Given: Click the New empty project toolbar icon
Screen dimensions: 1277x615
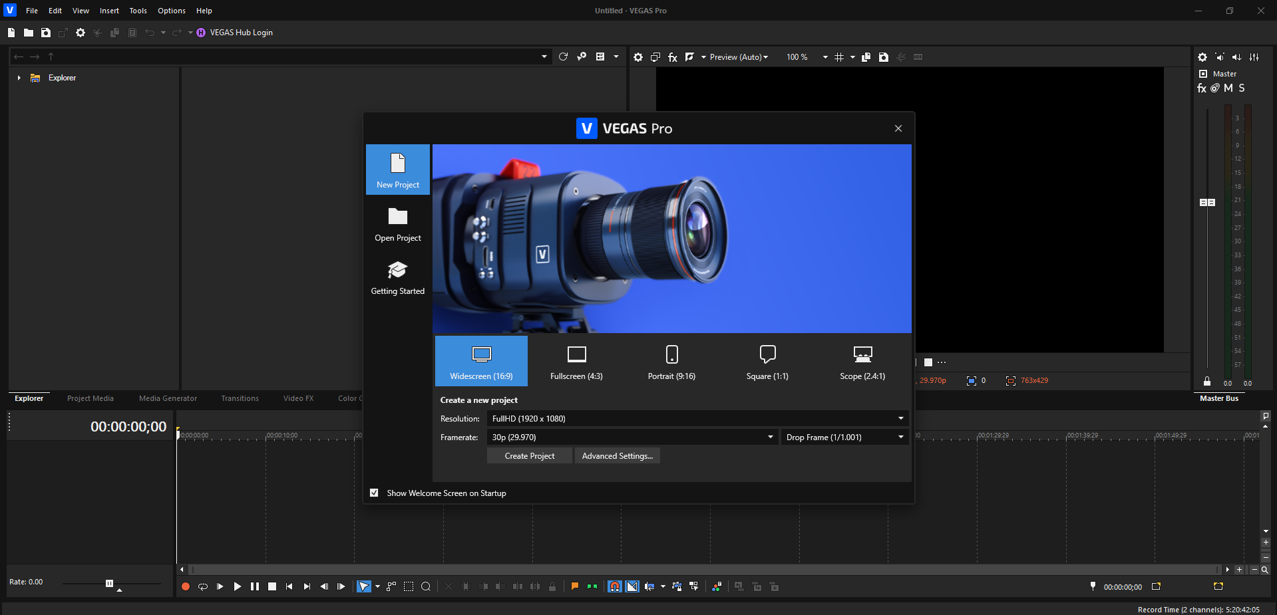Looking at the screenshot, I should pyautogui.click(x=11, y=33).
